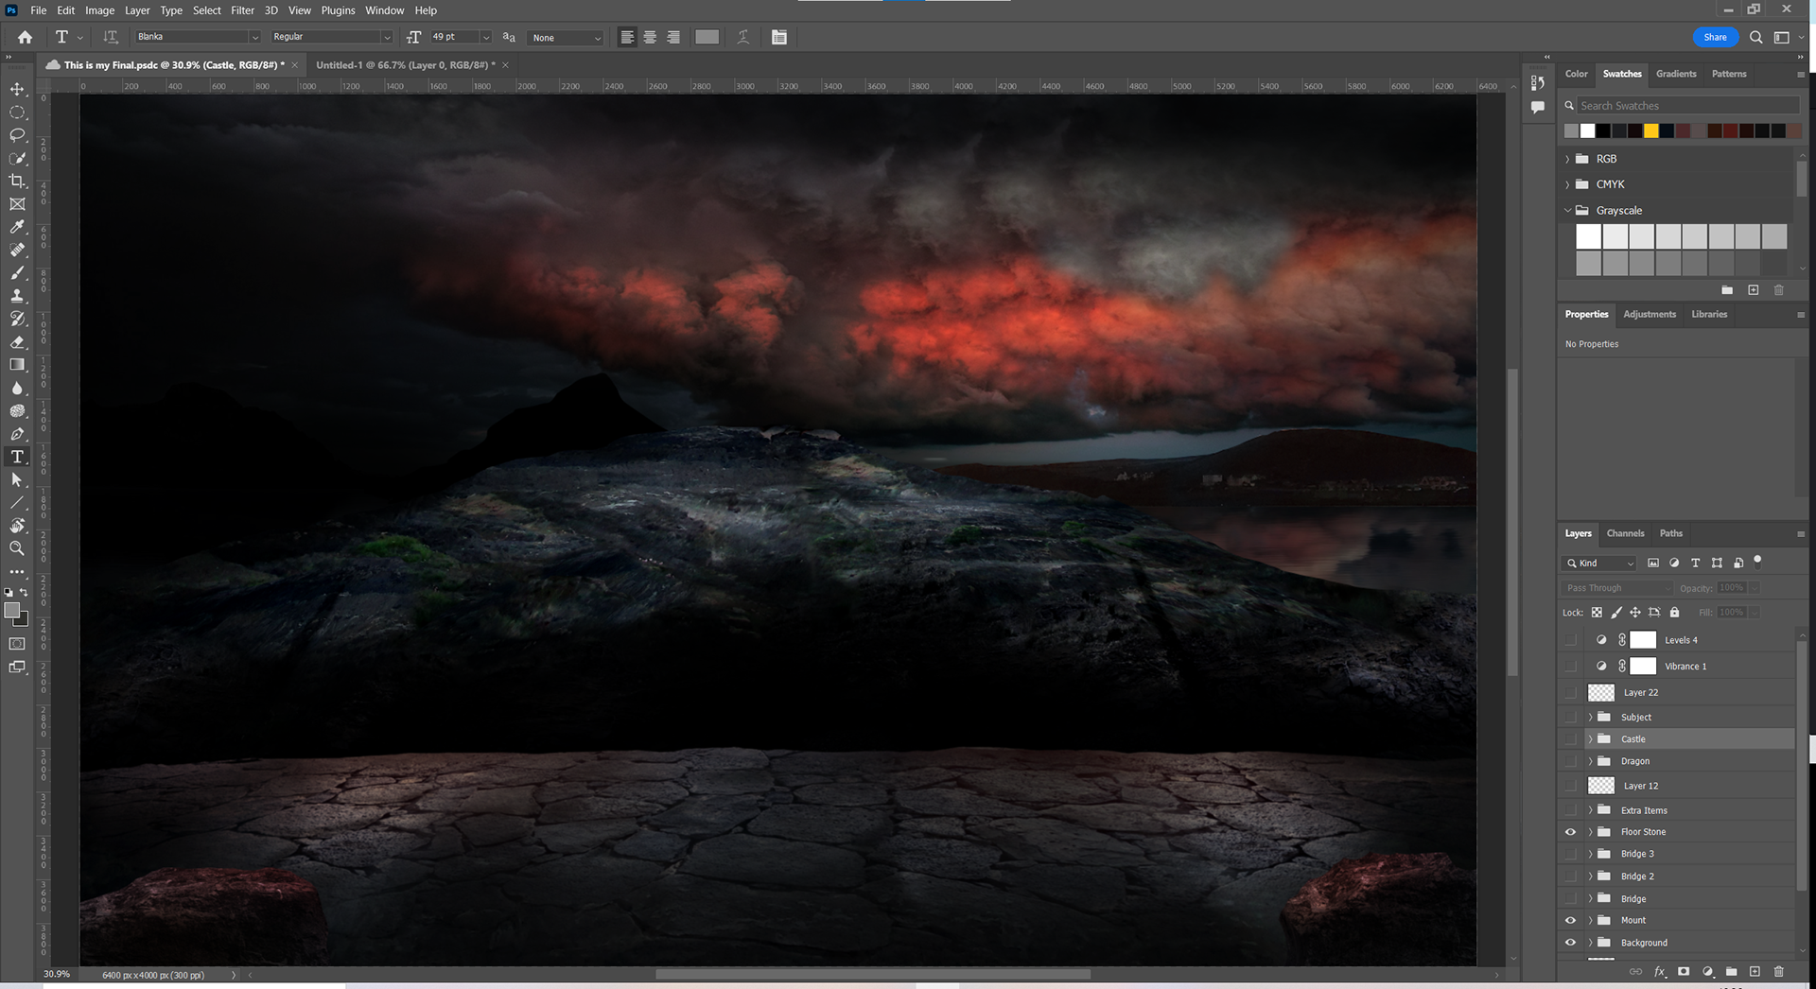The image size is (1816, 989).
Task: Create a new group in Layers
Action: tap(1731, 971)
